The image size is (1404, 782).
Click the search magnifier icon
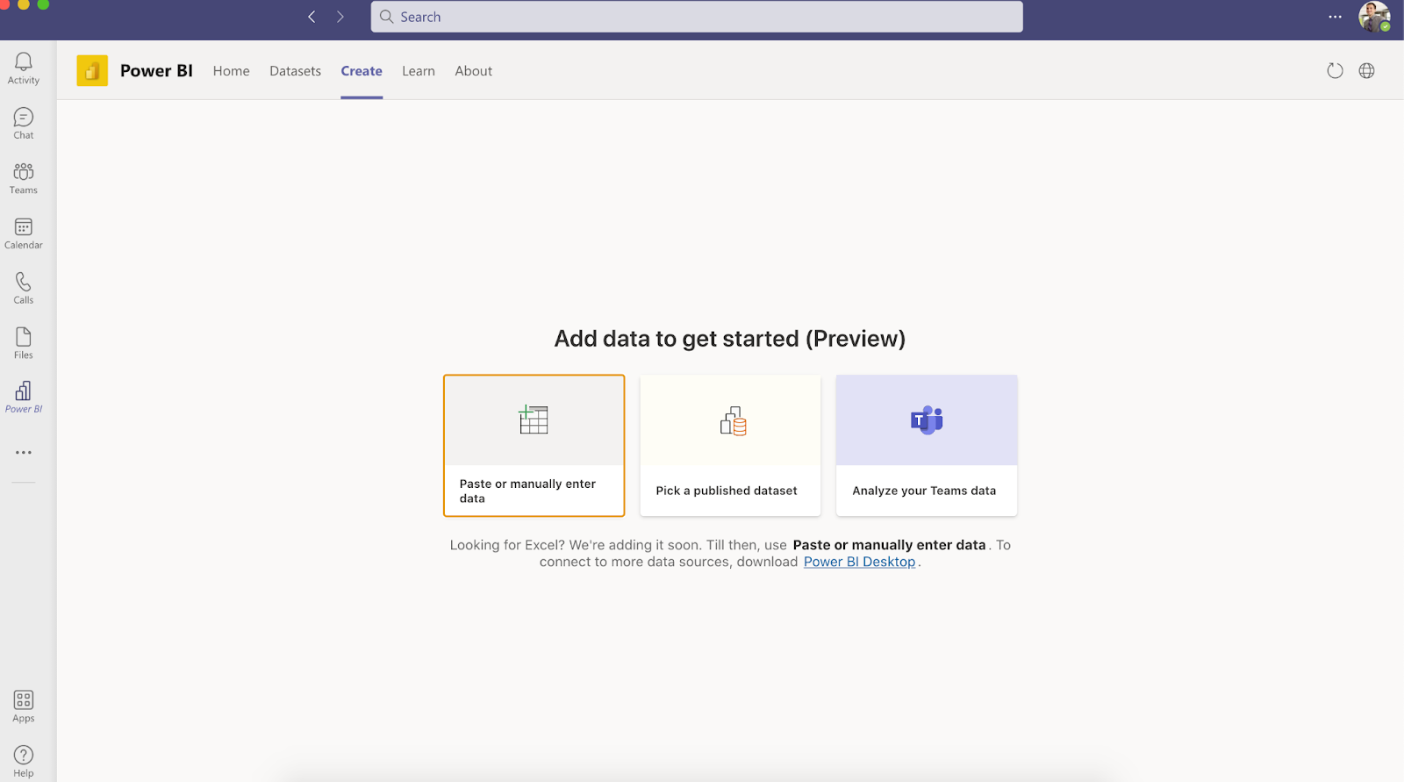(386, 17)
